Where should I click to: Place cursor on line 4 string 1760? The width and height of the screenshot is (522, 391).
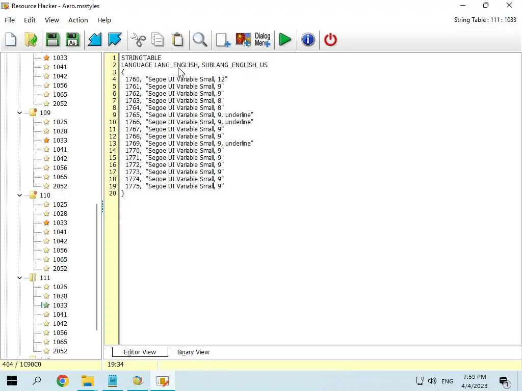pyautogui.click(x=176, y=79)
